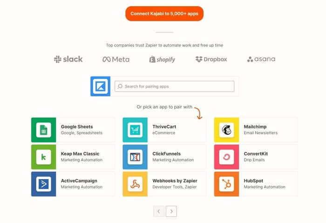The width and height of the screenshot is (326, 223).
Task: Click the Meta logo
Action: pos(116,60)
